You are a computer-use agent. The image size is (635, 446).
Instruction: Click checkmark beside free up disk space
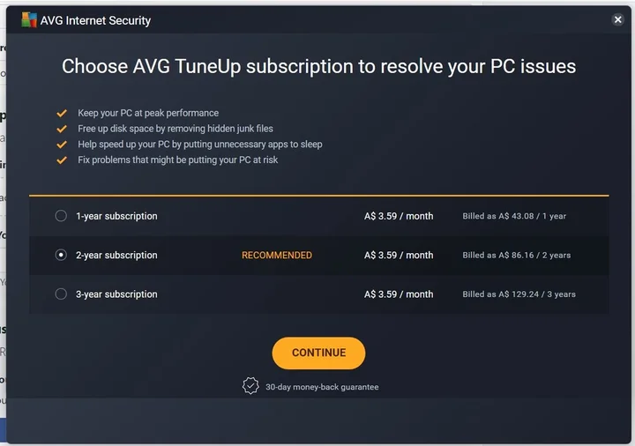[x=62, y=129]
